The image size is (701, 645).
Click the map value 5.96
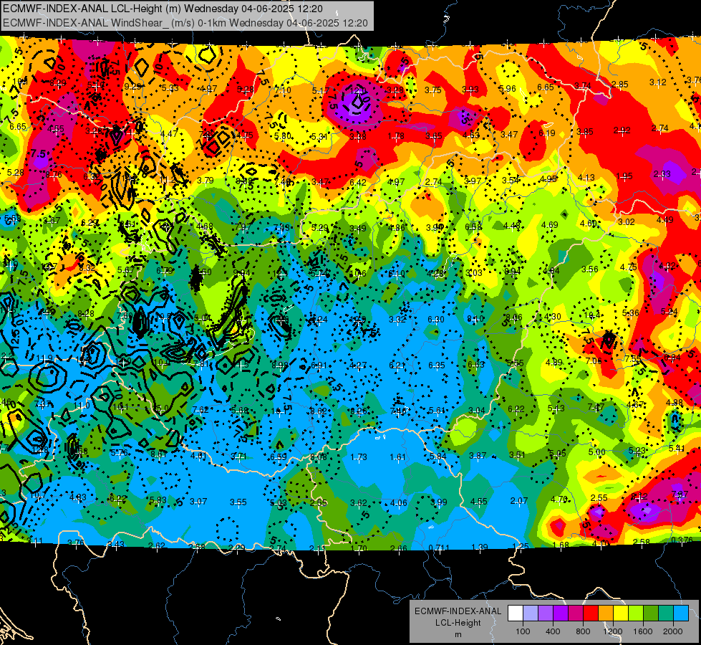click(x=508, y=89)
